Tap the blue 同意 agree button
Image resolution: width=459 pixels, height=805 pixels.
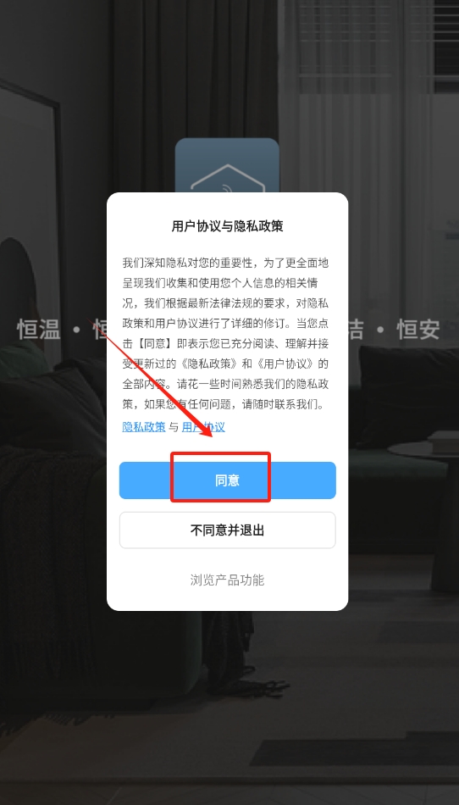click(x=227, y=480)
